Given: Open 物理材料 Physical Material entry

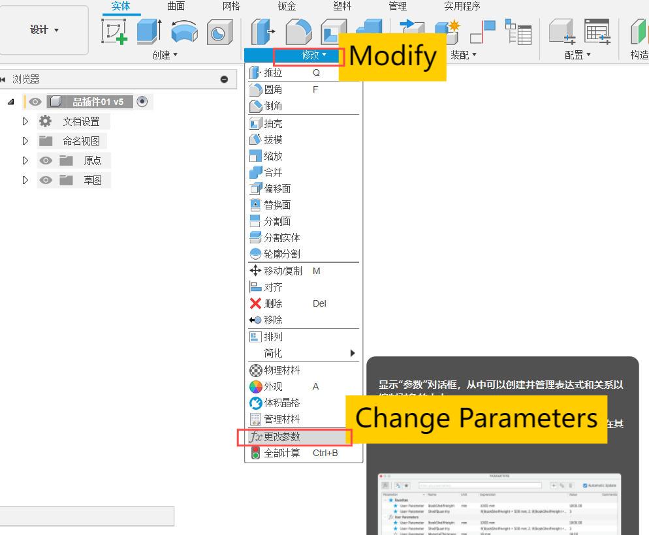Looking at the screenshot, I should pyautogui.click(x=304, y=370).
